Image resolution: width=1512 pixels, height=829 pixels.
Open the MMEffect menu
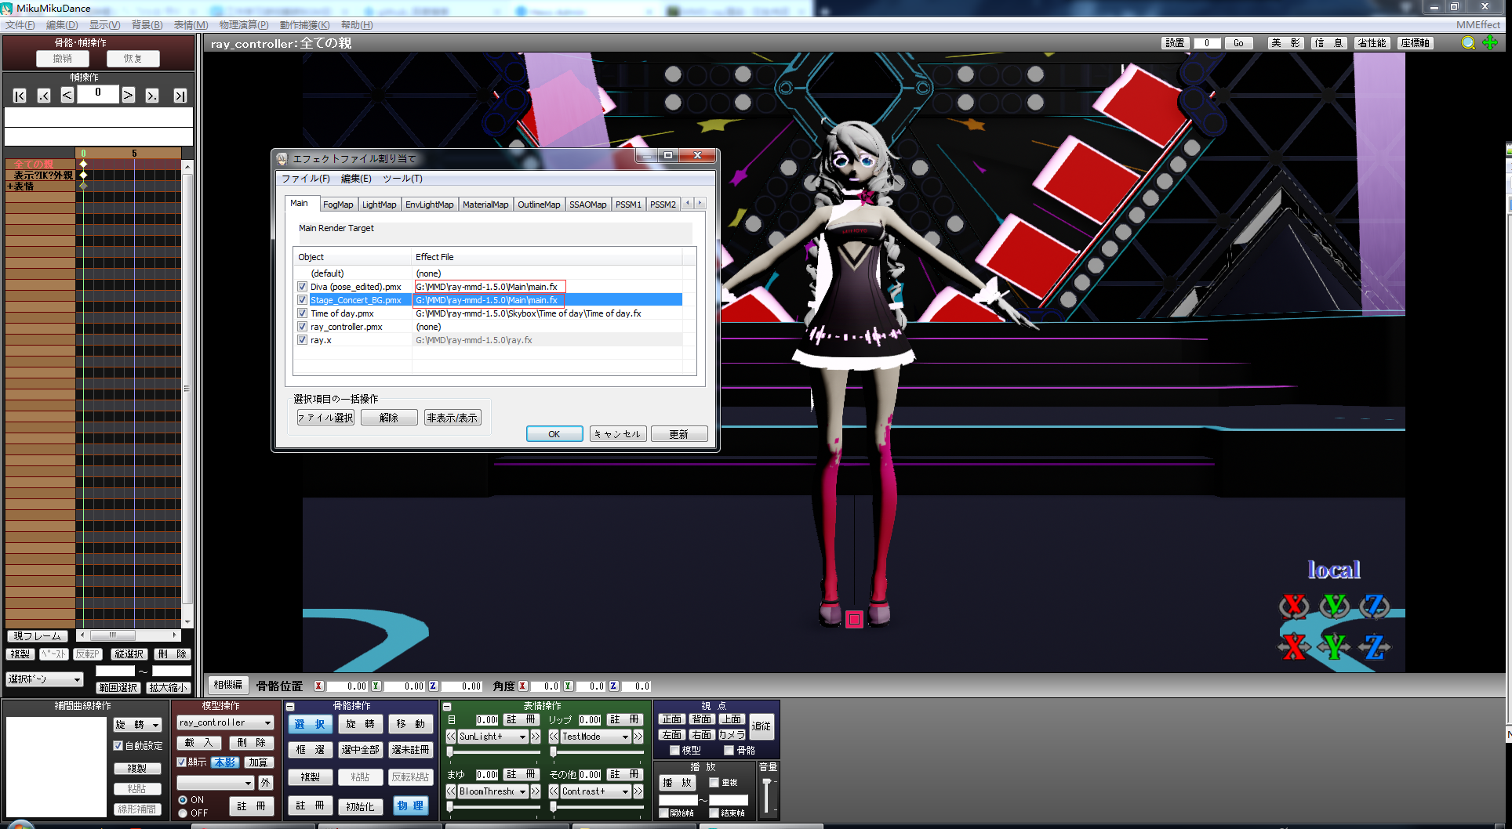click(1478, 25)
